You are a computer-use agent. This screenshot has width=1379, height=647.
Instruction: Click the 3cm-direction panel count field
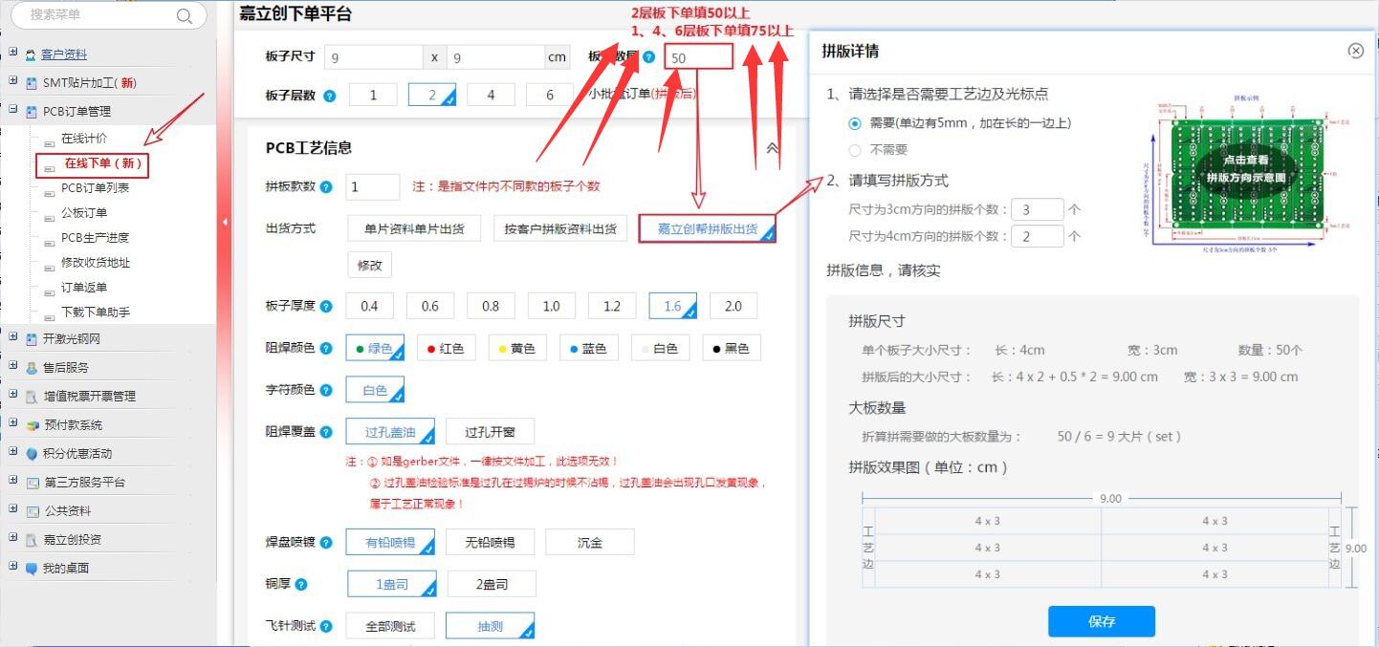point(1037,209)
